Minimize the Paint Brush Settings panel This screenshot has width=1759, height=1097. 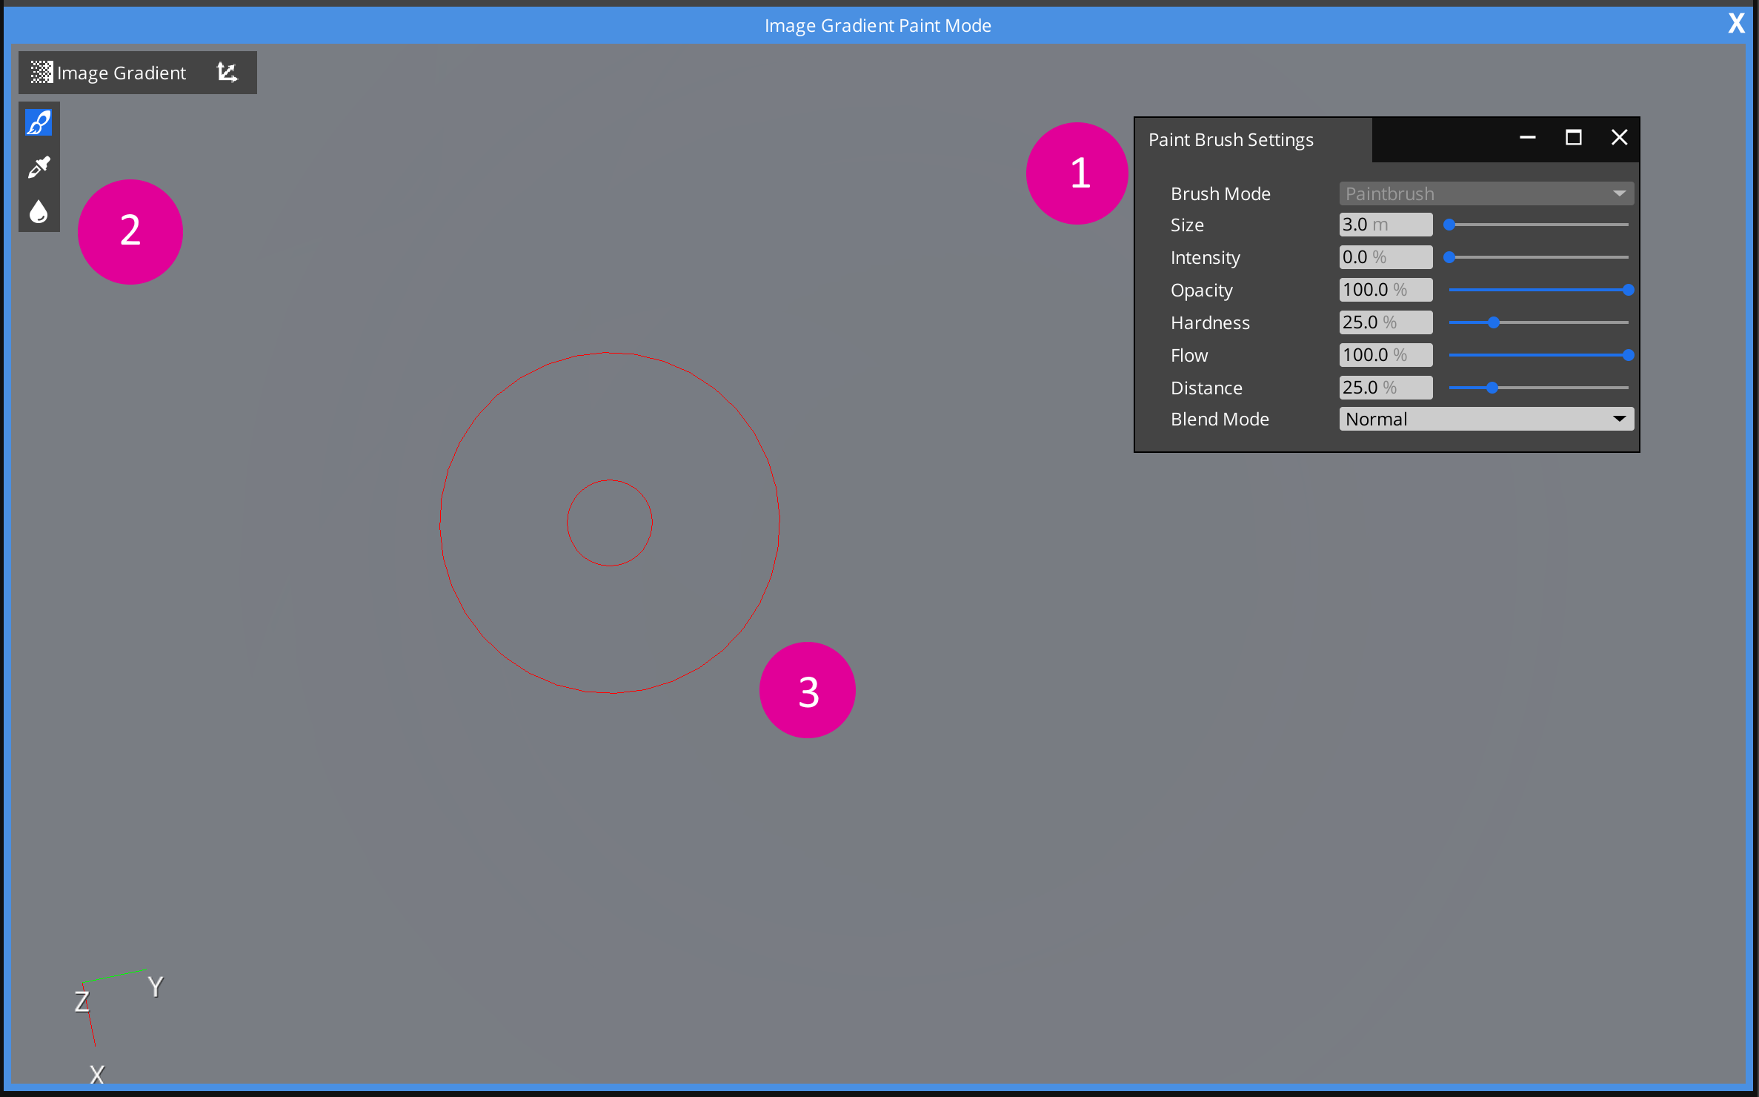(1528, 138)
